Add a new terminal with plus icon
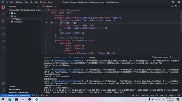Viewport: 182px width, 102px height. tap(170, 57)
